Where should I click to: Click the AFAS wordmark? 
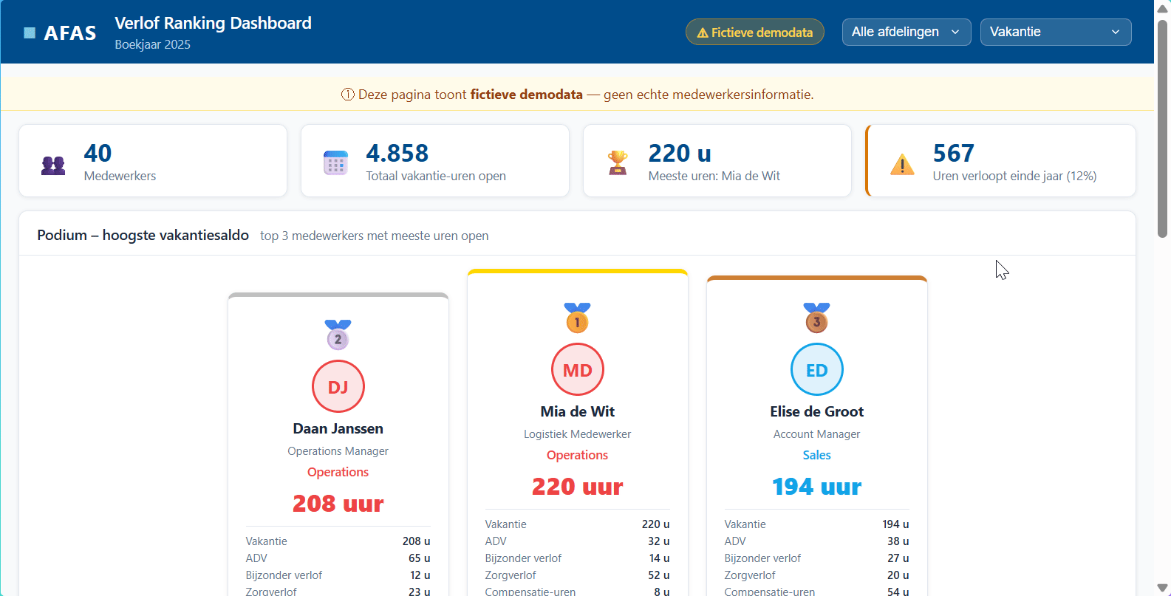tap(70, 33)
